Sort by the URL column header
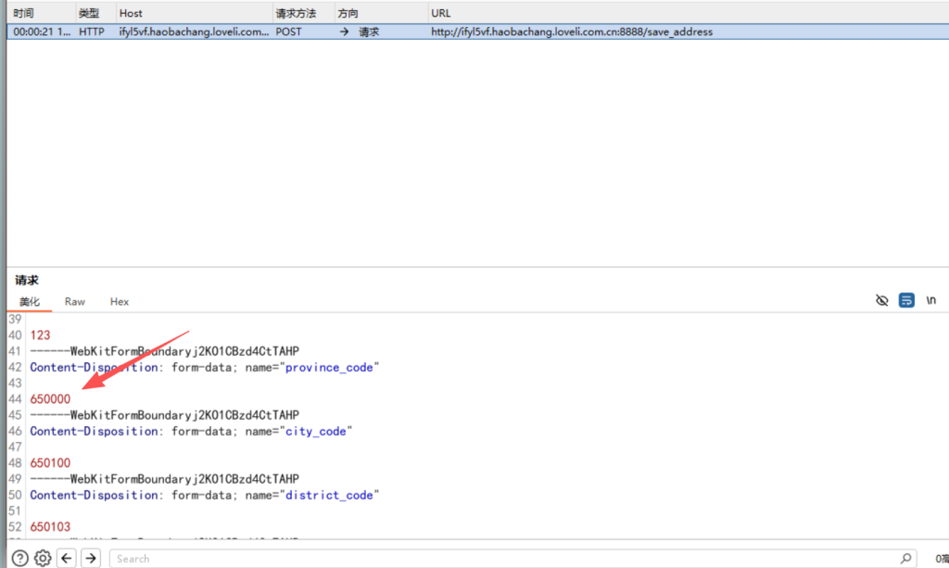949x568 pixels. point(441,13)
